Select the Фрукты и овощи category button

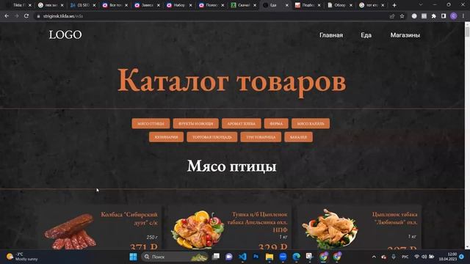tap(196, 123)
